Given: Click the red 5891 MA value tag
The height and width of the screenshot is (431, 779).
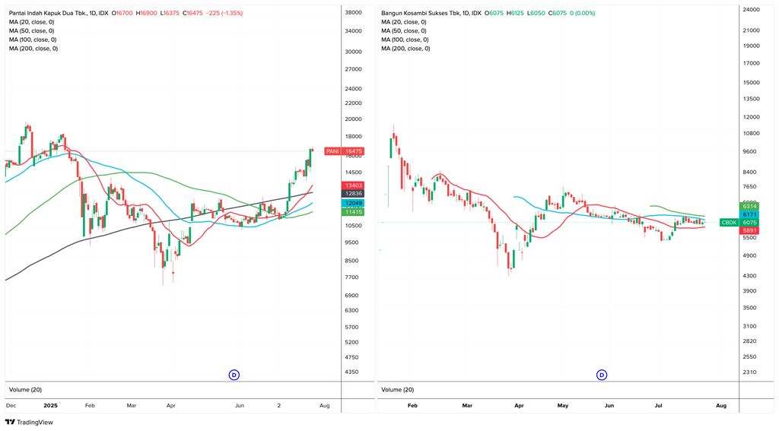Looking at the screenshot, I should tap(749, 231).
